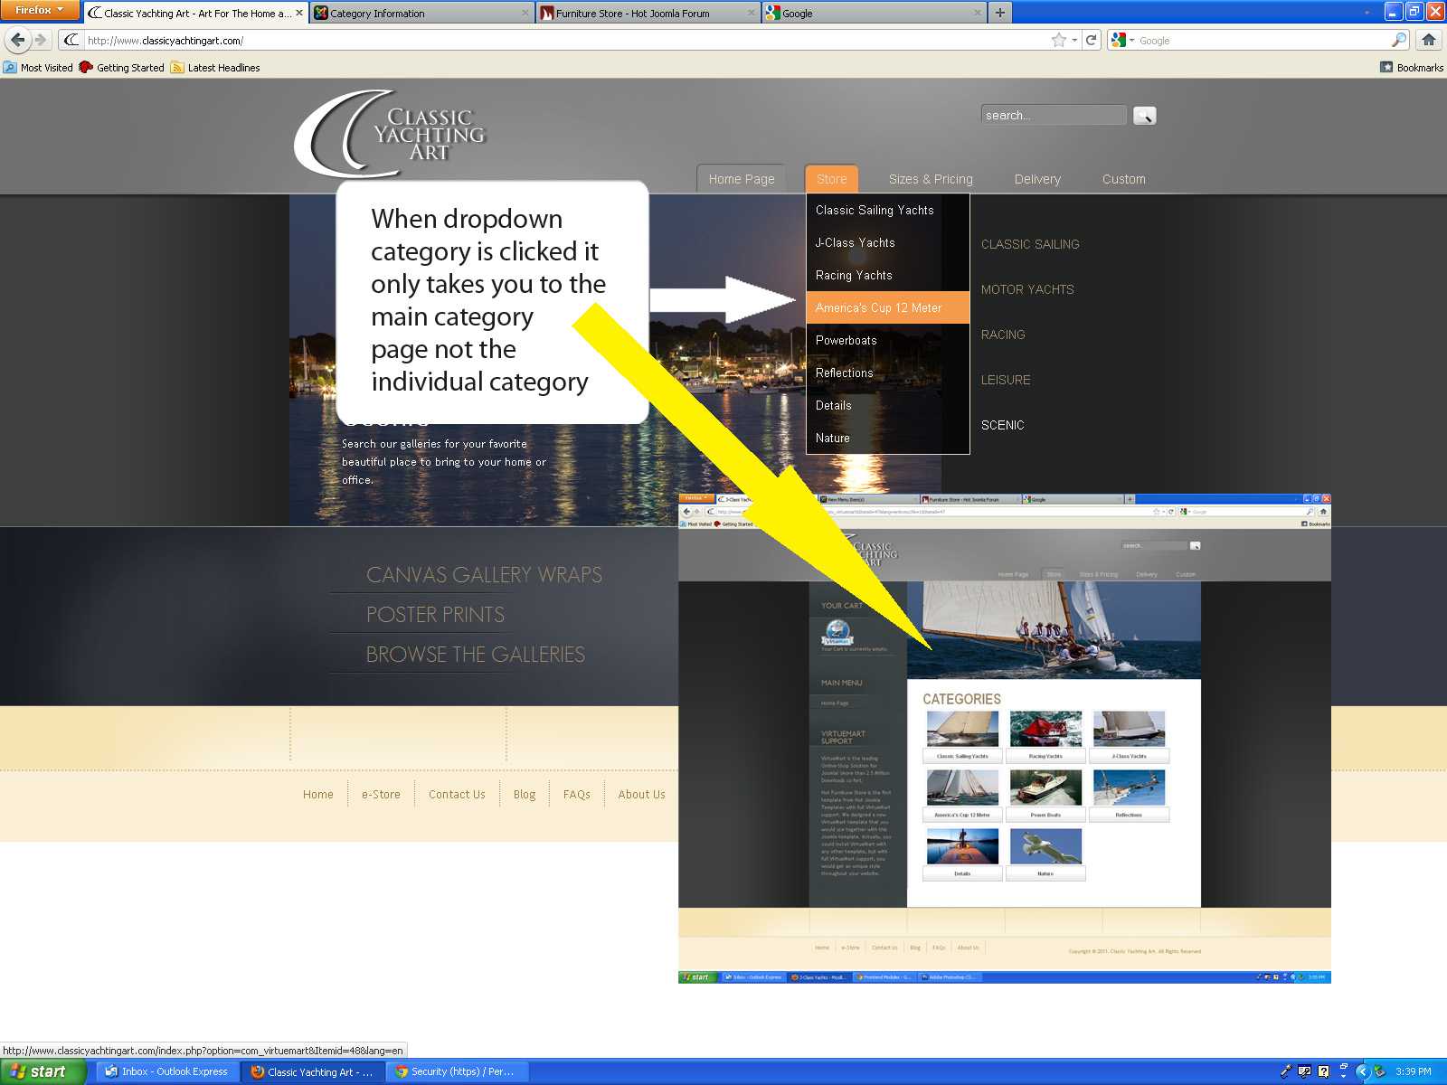Click the reload page icon
This screenshot has width=1447, height=1085.
[x=1092, y=40]
